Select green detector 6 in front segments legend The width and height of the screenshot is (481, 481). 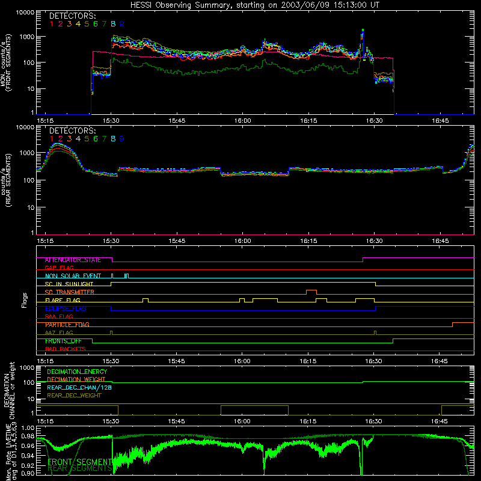[96, 24]
